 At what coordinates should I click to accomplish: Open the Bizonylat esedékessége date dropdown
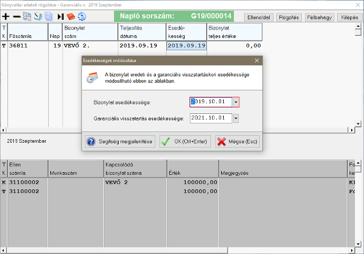point(236,102)
